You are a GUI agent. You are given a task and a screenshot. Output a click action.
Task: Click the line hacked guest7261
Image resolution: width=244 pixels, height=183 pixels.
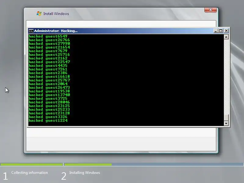(x=48, y=69)
